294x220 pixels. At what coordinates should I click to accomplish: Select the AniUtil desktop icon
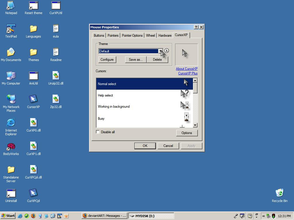tap(33, 78)
